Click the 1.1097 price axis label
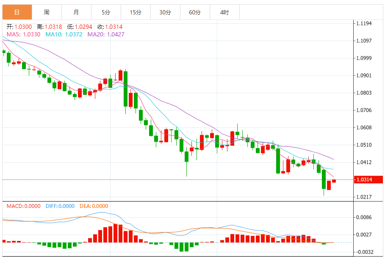 pos(364,41)
